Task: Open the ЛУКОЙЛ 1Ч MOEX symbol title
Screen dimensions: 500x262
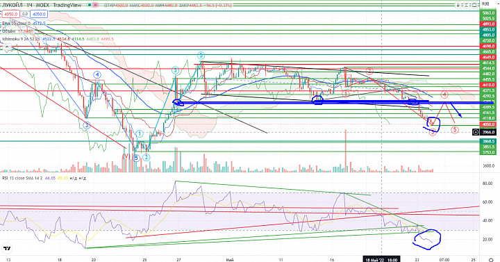Action: 42,5
